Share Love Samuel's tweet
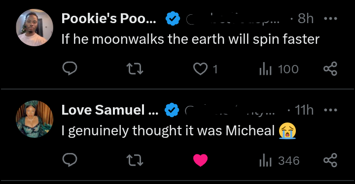The image size is (355, 184). [330, 160]
